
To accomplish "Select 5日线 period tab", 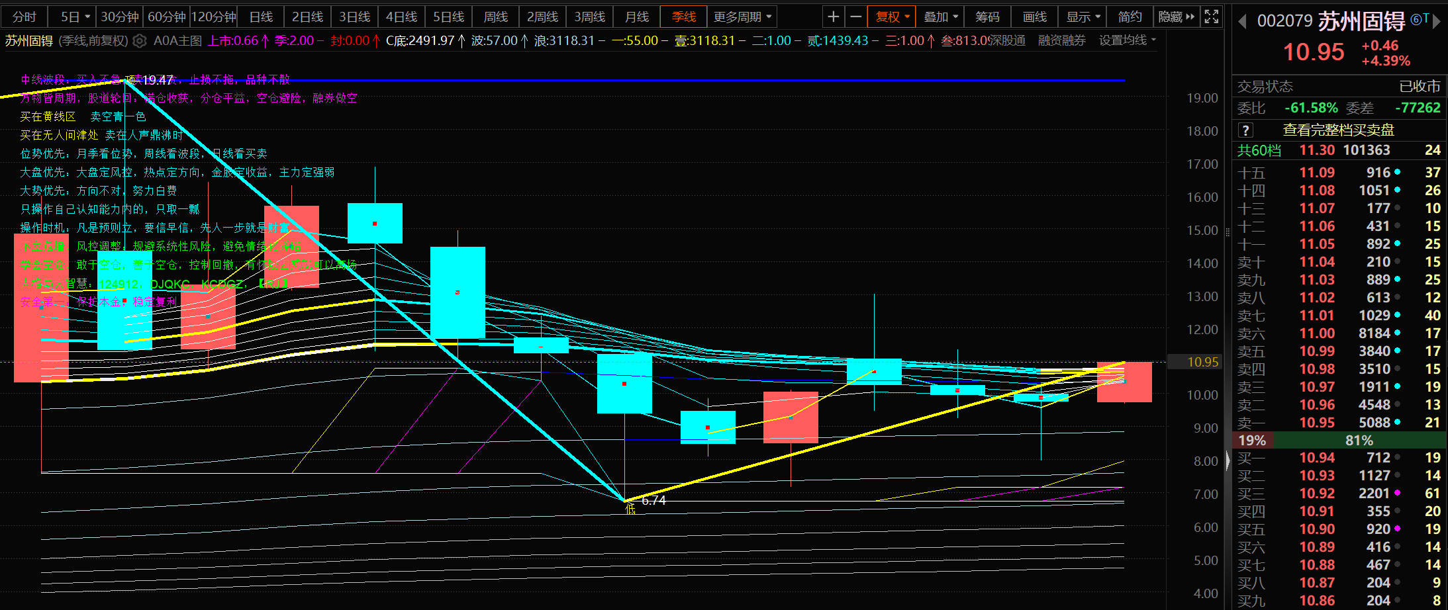I will 448,17.
